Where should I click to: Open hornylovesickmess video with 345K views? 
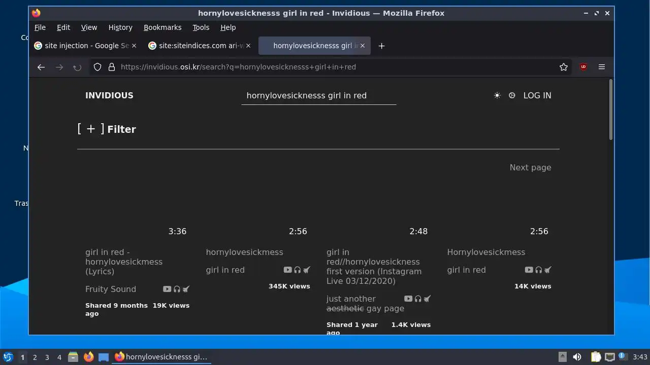pyautogui.click(x=244, y=252)
